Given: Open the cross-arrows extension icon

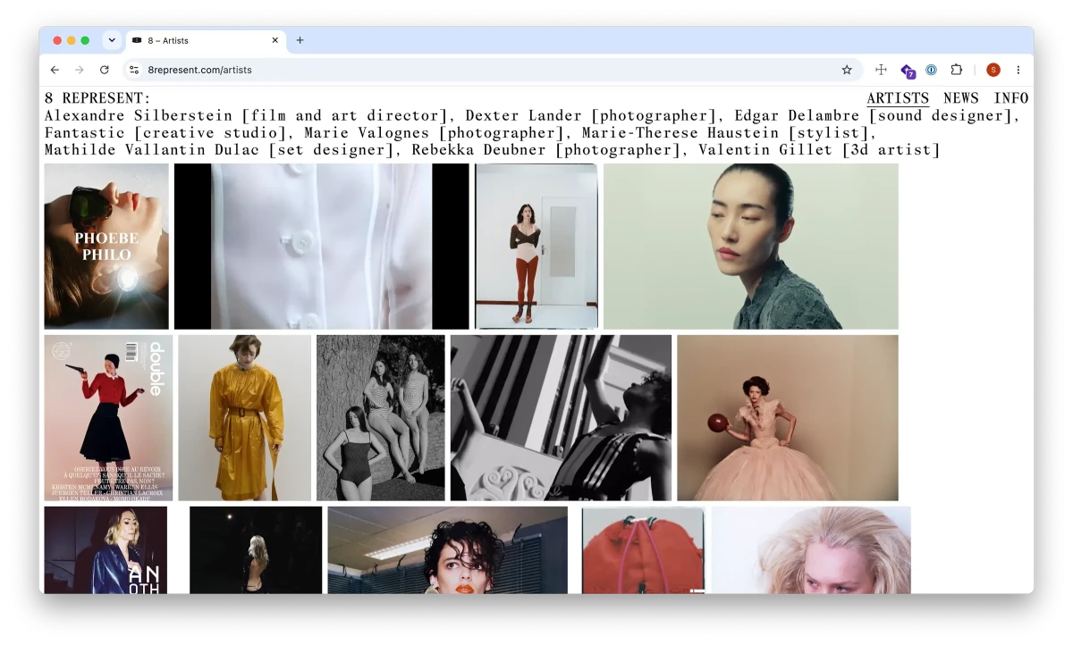Looking at the screenshot, I should 881,70.
